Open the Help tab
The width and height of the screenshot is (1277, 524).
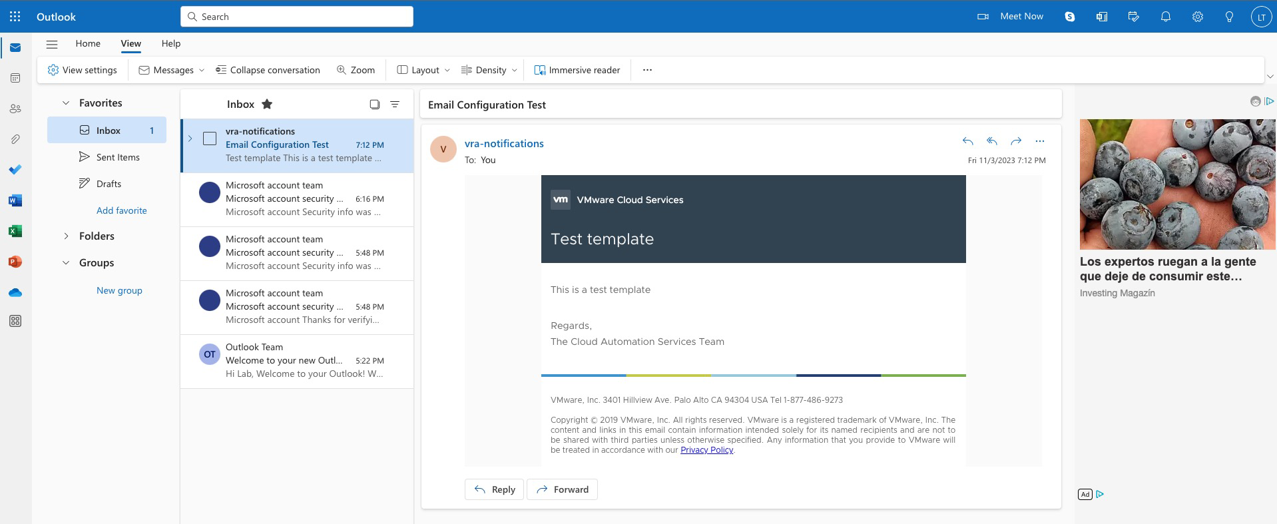tap(170, 43)
